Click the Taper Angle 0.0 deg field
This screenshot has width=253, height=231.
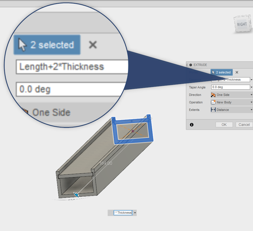tap(230, 87)
